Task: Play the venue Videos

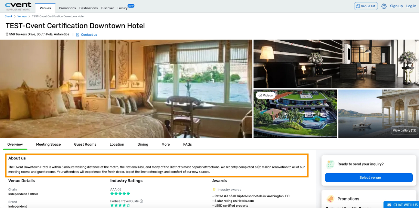Action: coord(265,95)
